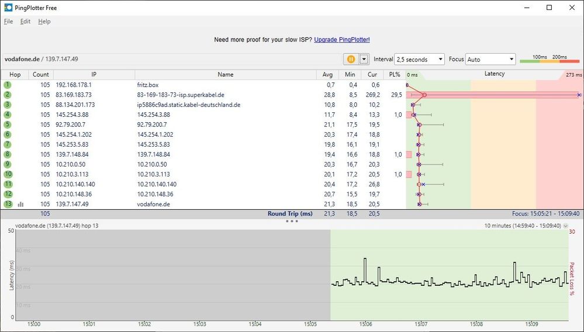Click the target address field vodafone.de
The image size is (584, 332).
click(x=172, y=59)
